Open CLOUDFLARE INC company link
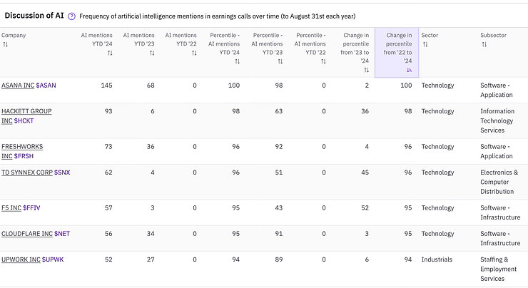The image size is (528, 288). click(26, 234)
